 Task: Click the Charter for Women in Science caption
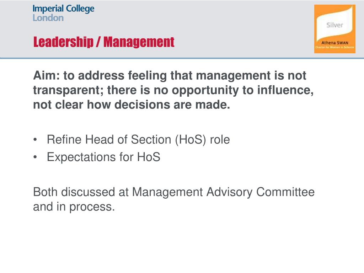pos(335,47)
